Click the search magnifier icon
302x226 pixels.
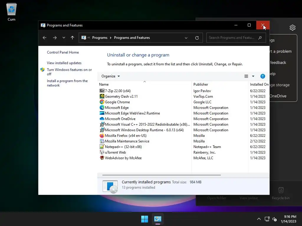(260, 38)
